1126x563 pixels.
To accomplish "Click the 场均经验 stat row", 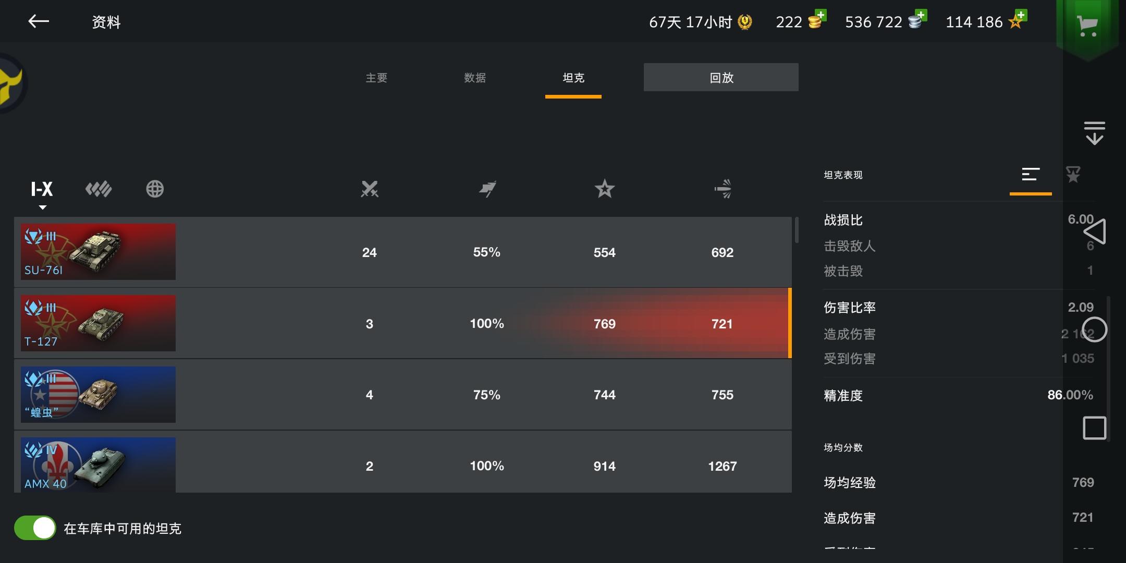I will [x=959, y=483].
